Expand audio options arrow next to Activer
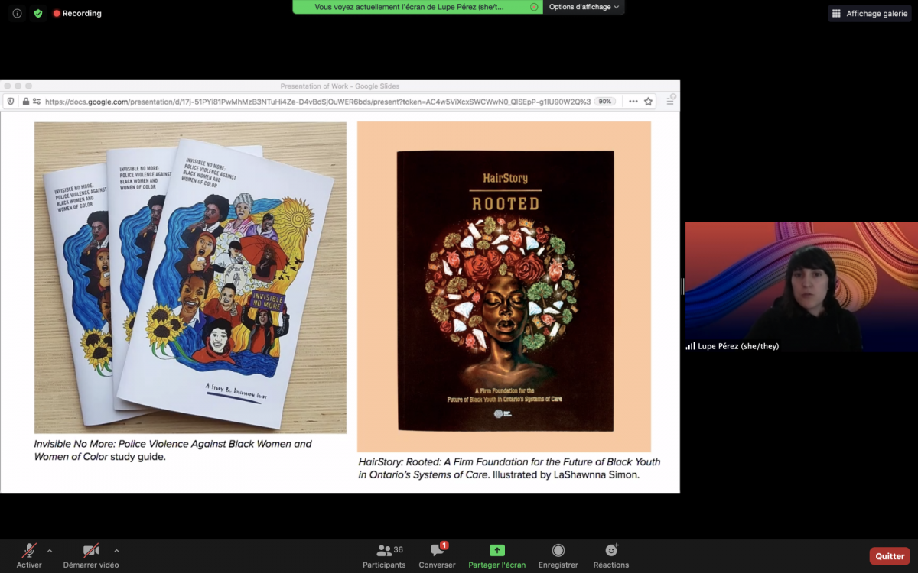The image size is (918, 573). click(x=50, y=551)
